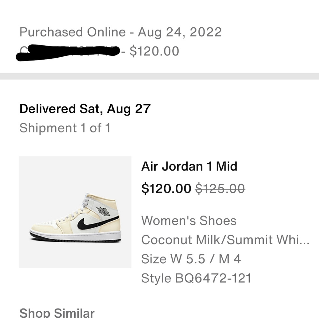The width and height of the screenshot is (319, 318).
Task: Click the Jordan Wings logo on the shoe collar
Action: [x=103, y=211]
